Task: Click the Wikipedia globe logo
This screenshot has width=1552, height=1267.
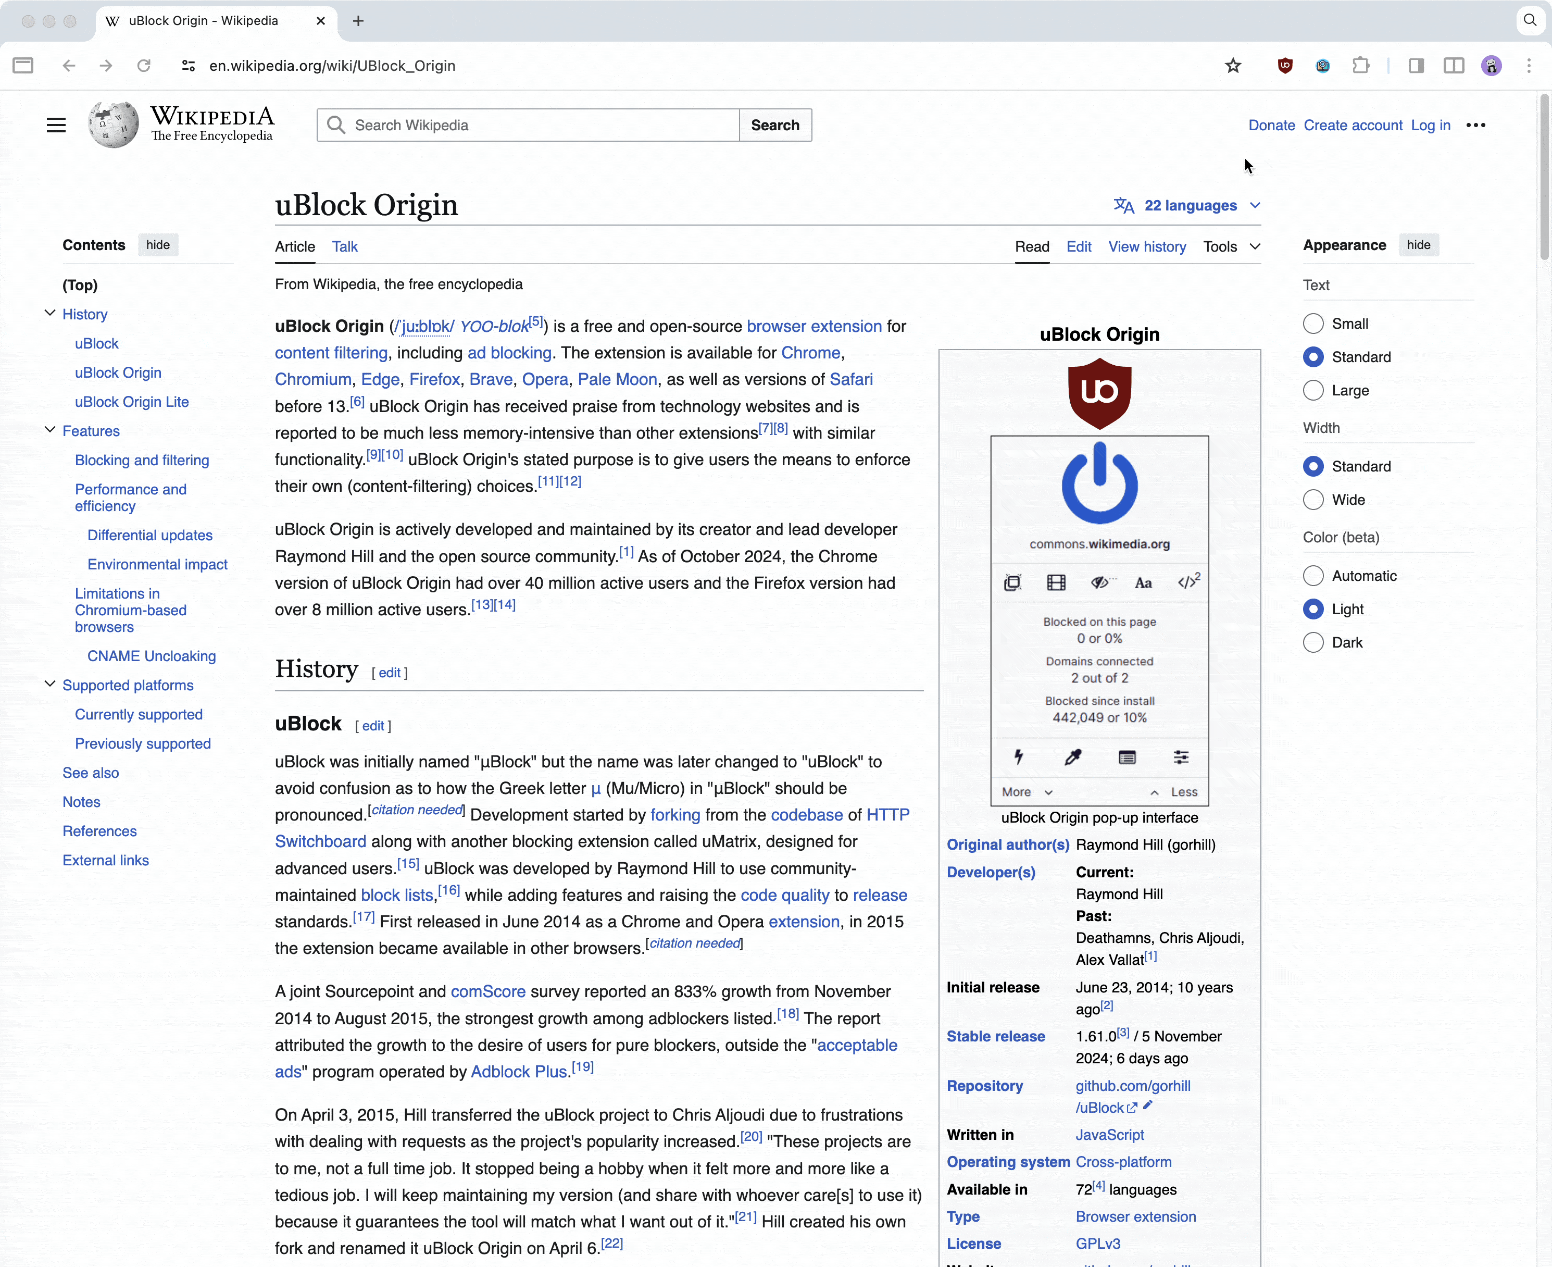Action: (114, 125)
